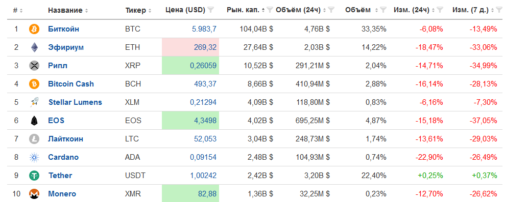The width and height of the screenshot is (528, 202).
Task: Open the filter funnel for Рын. кап.
Action: pos(270,10)
